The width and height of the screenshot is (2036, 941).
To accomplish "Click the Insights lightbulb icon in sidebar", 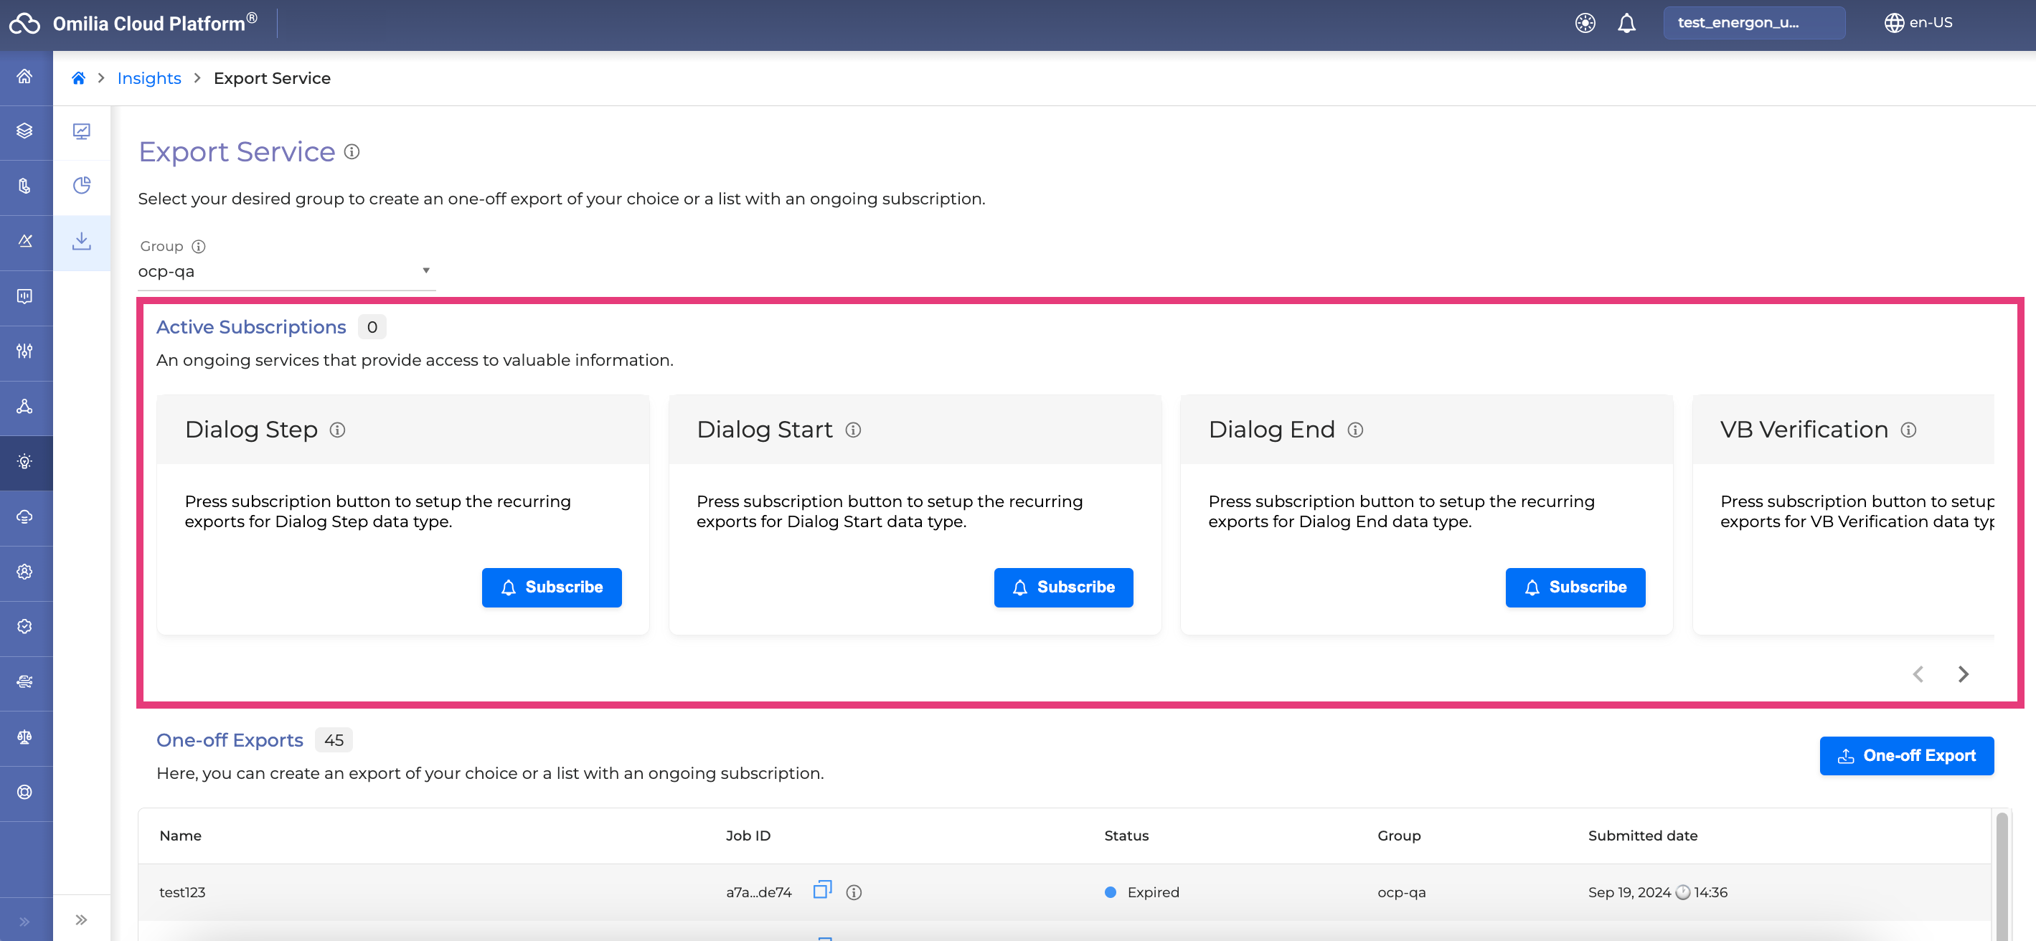I will pyautogui.click(x=24, y=462).
